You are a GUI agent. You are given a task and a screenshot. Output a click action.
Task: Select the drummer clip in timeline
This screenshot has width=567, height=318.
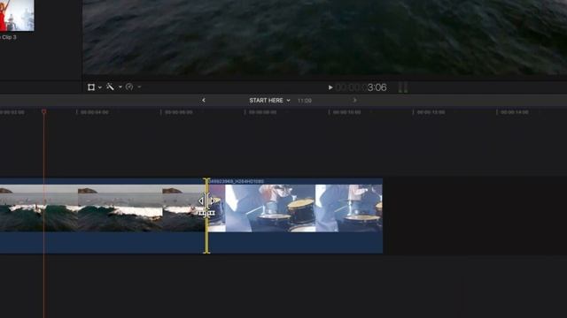pyautogui.click(x=295, y=216)
